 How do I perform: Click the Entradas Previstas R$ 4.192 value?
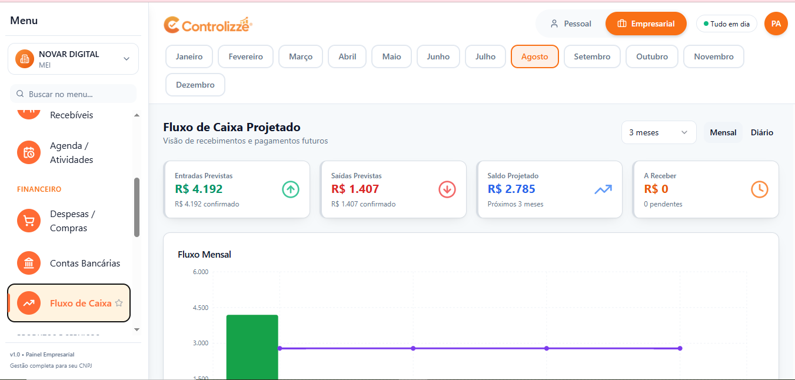coord(198,189)
